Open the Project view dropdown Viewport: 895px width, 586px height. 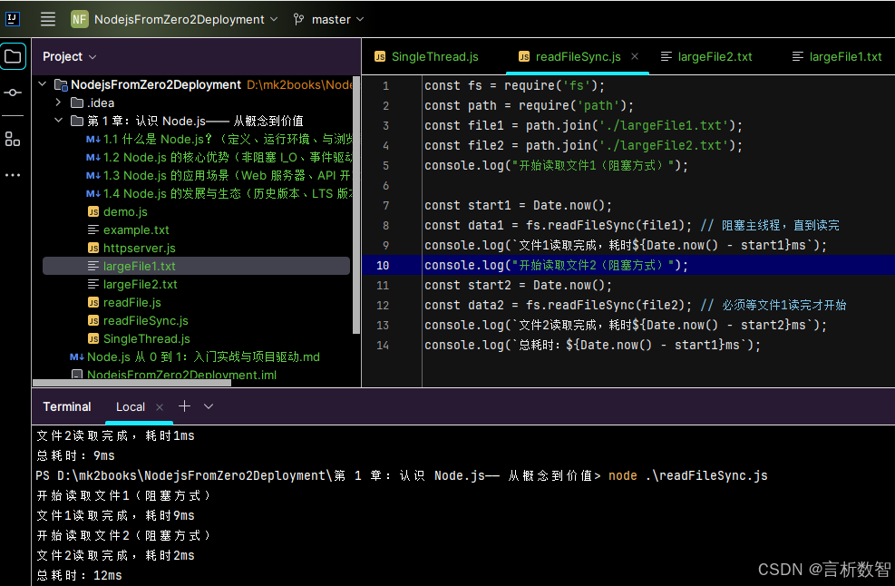click(x=70, y=56)
